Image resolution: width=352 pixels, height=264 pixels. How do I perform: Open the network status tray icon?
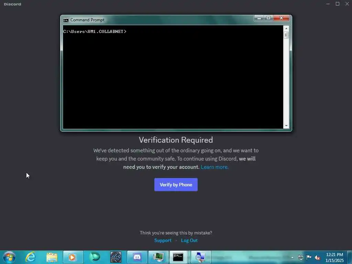click(300, 257)
